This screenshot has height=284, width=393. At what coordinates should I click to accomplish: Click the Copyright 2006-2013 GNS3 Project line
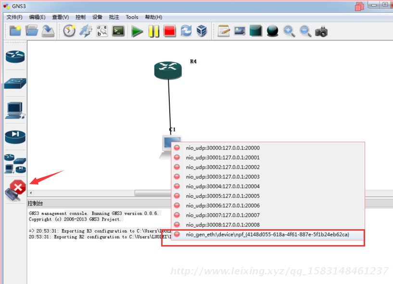click(75, 219)
